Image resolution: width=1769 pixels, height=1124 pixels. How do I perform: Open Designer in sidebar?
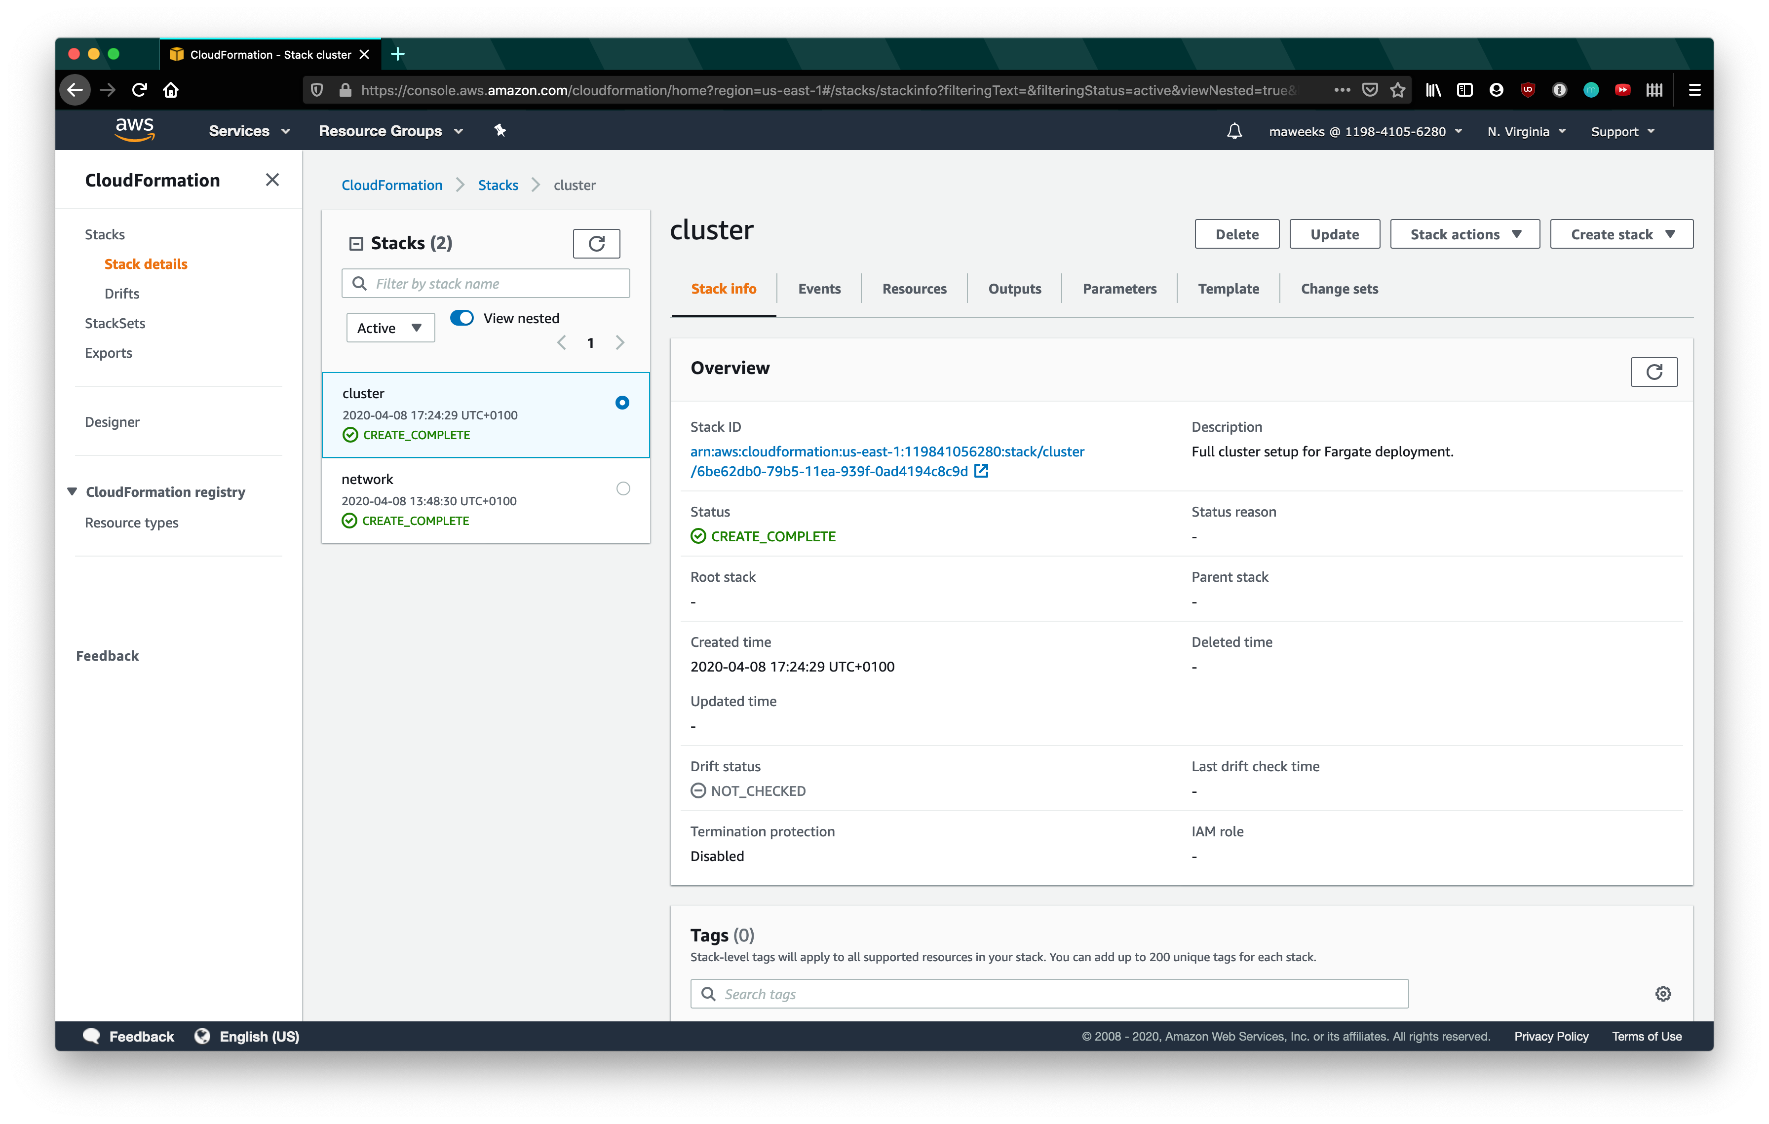point(112,422)
